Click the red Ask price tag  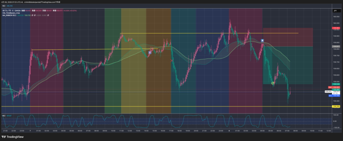click(336, 87)
